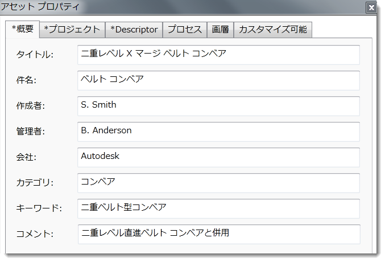Click the 作成者 field showing S. Smith
Screen dimensions: 385x262
[x=218, y=106]
